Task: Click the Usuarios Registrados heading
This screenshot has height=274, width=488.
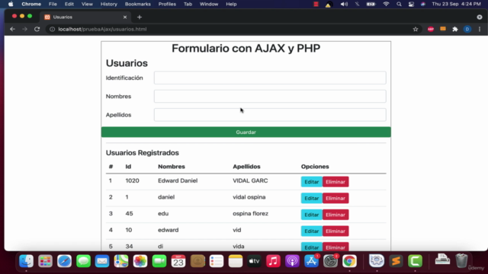Action: click(143, 153)
